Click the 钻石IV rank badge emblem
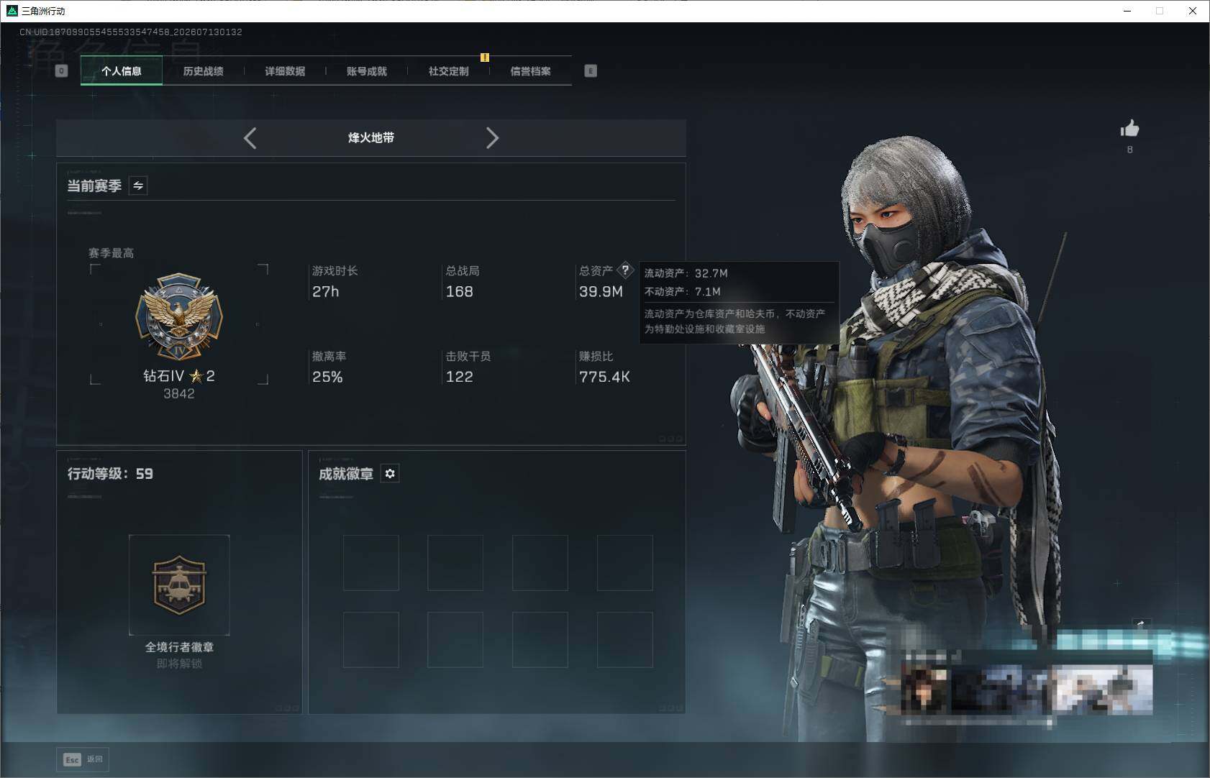Viewport: 1210px width, 778px height. pyautogui.click(x=179, y=316)
